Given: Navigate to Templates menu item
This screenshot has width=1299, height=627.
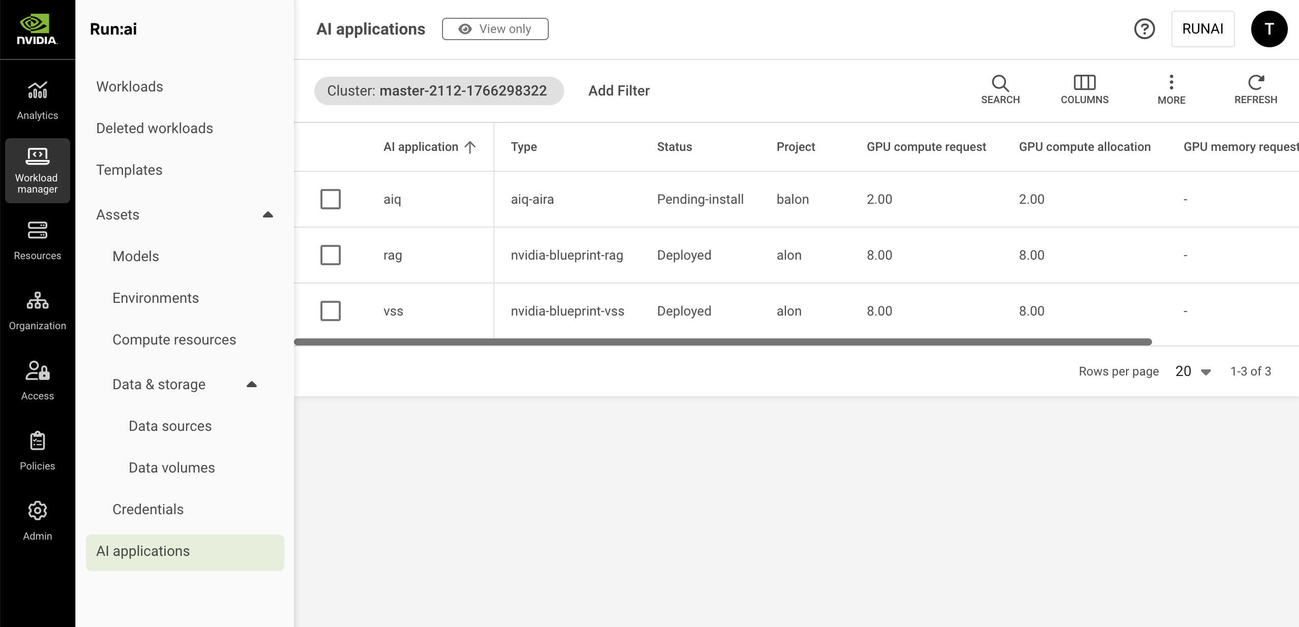Looking at the screenshot, I should coord(129,170).
